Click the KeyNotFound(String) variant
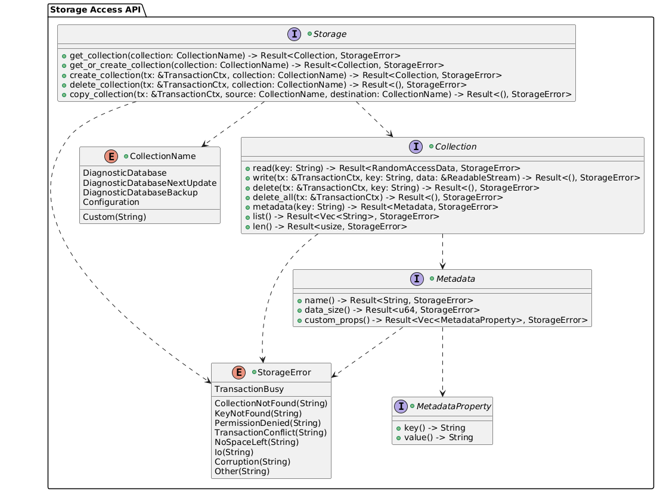This screenshot has width=657, height=492. [258, 413]
